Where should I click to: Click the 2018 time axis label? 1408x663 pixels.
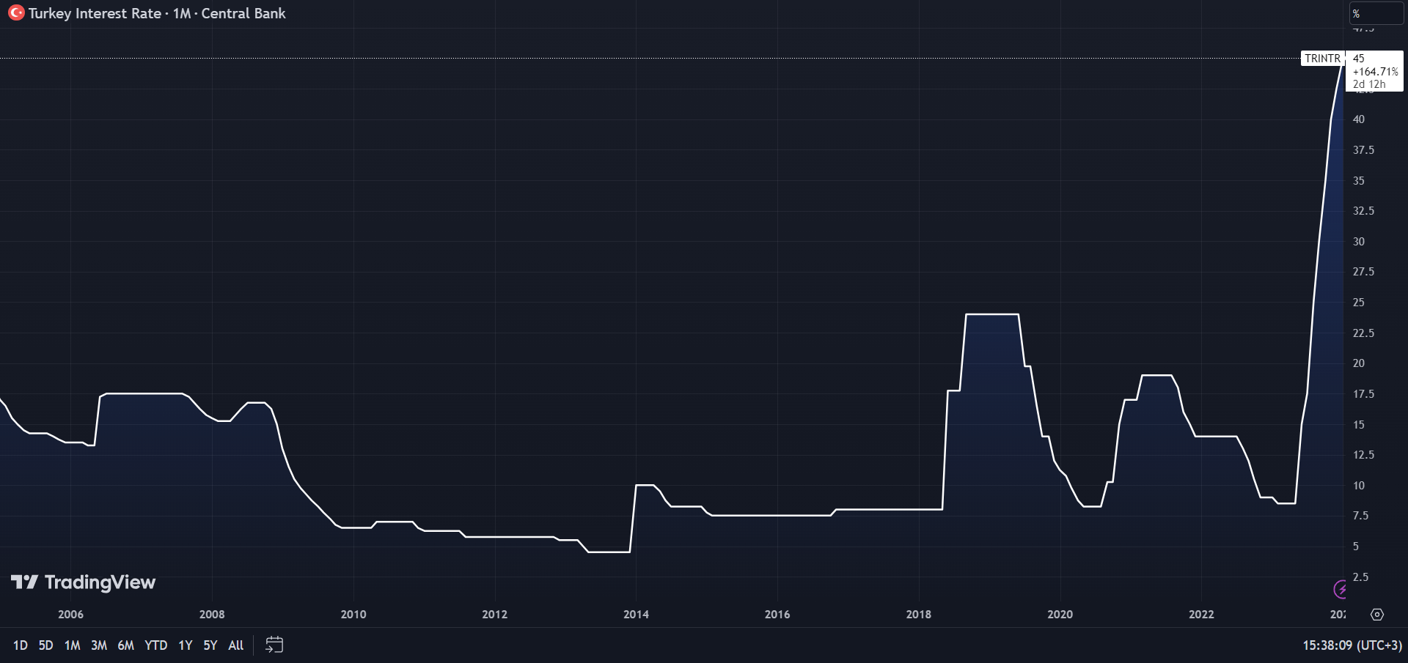pos(919,615)
